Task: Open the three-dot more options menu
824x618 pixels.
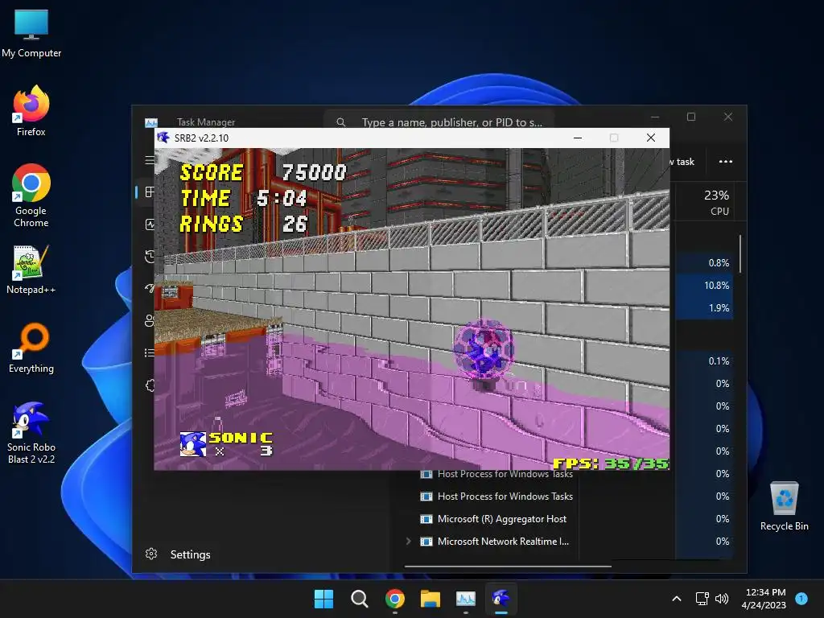Action: click(x=726, y=161)
